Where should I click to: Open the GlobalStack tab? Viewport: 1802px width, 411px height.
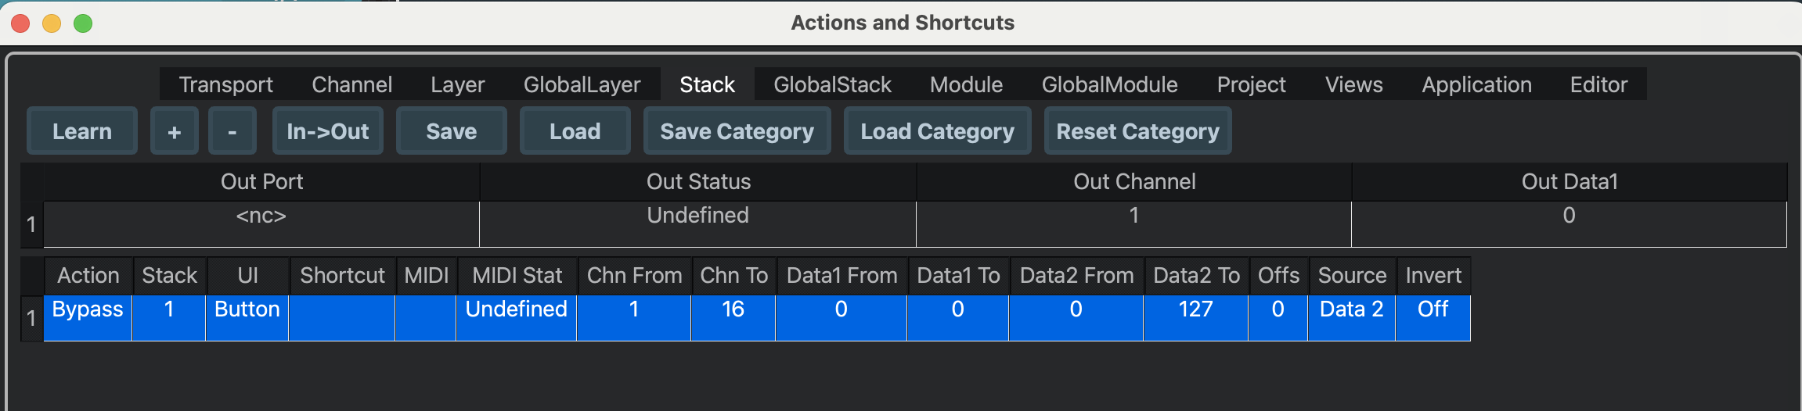click(832, 84)
